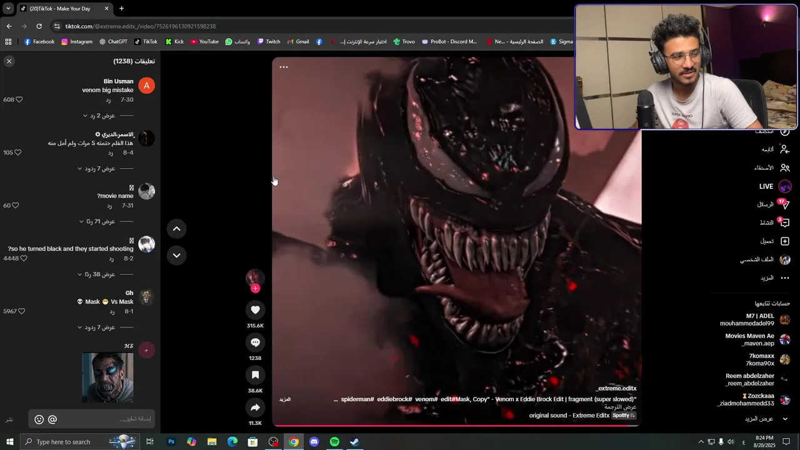
Task: Expand 7 replies under Gh's comment
Action: point(100,327)
